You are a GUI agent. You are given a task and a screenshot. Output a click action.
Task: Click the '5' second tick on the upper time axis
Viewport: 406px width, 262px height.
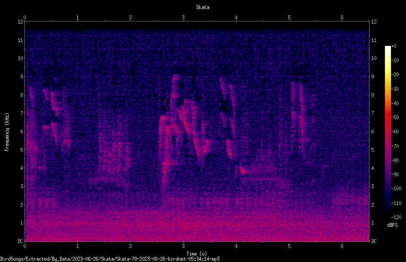tap(289, 18)
